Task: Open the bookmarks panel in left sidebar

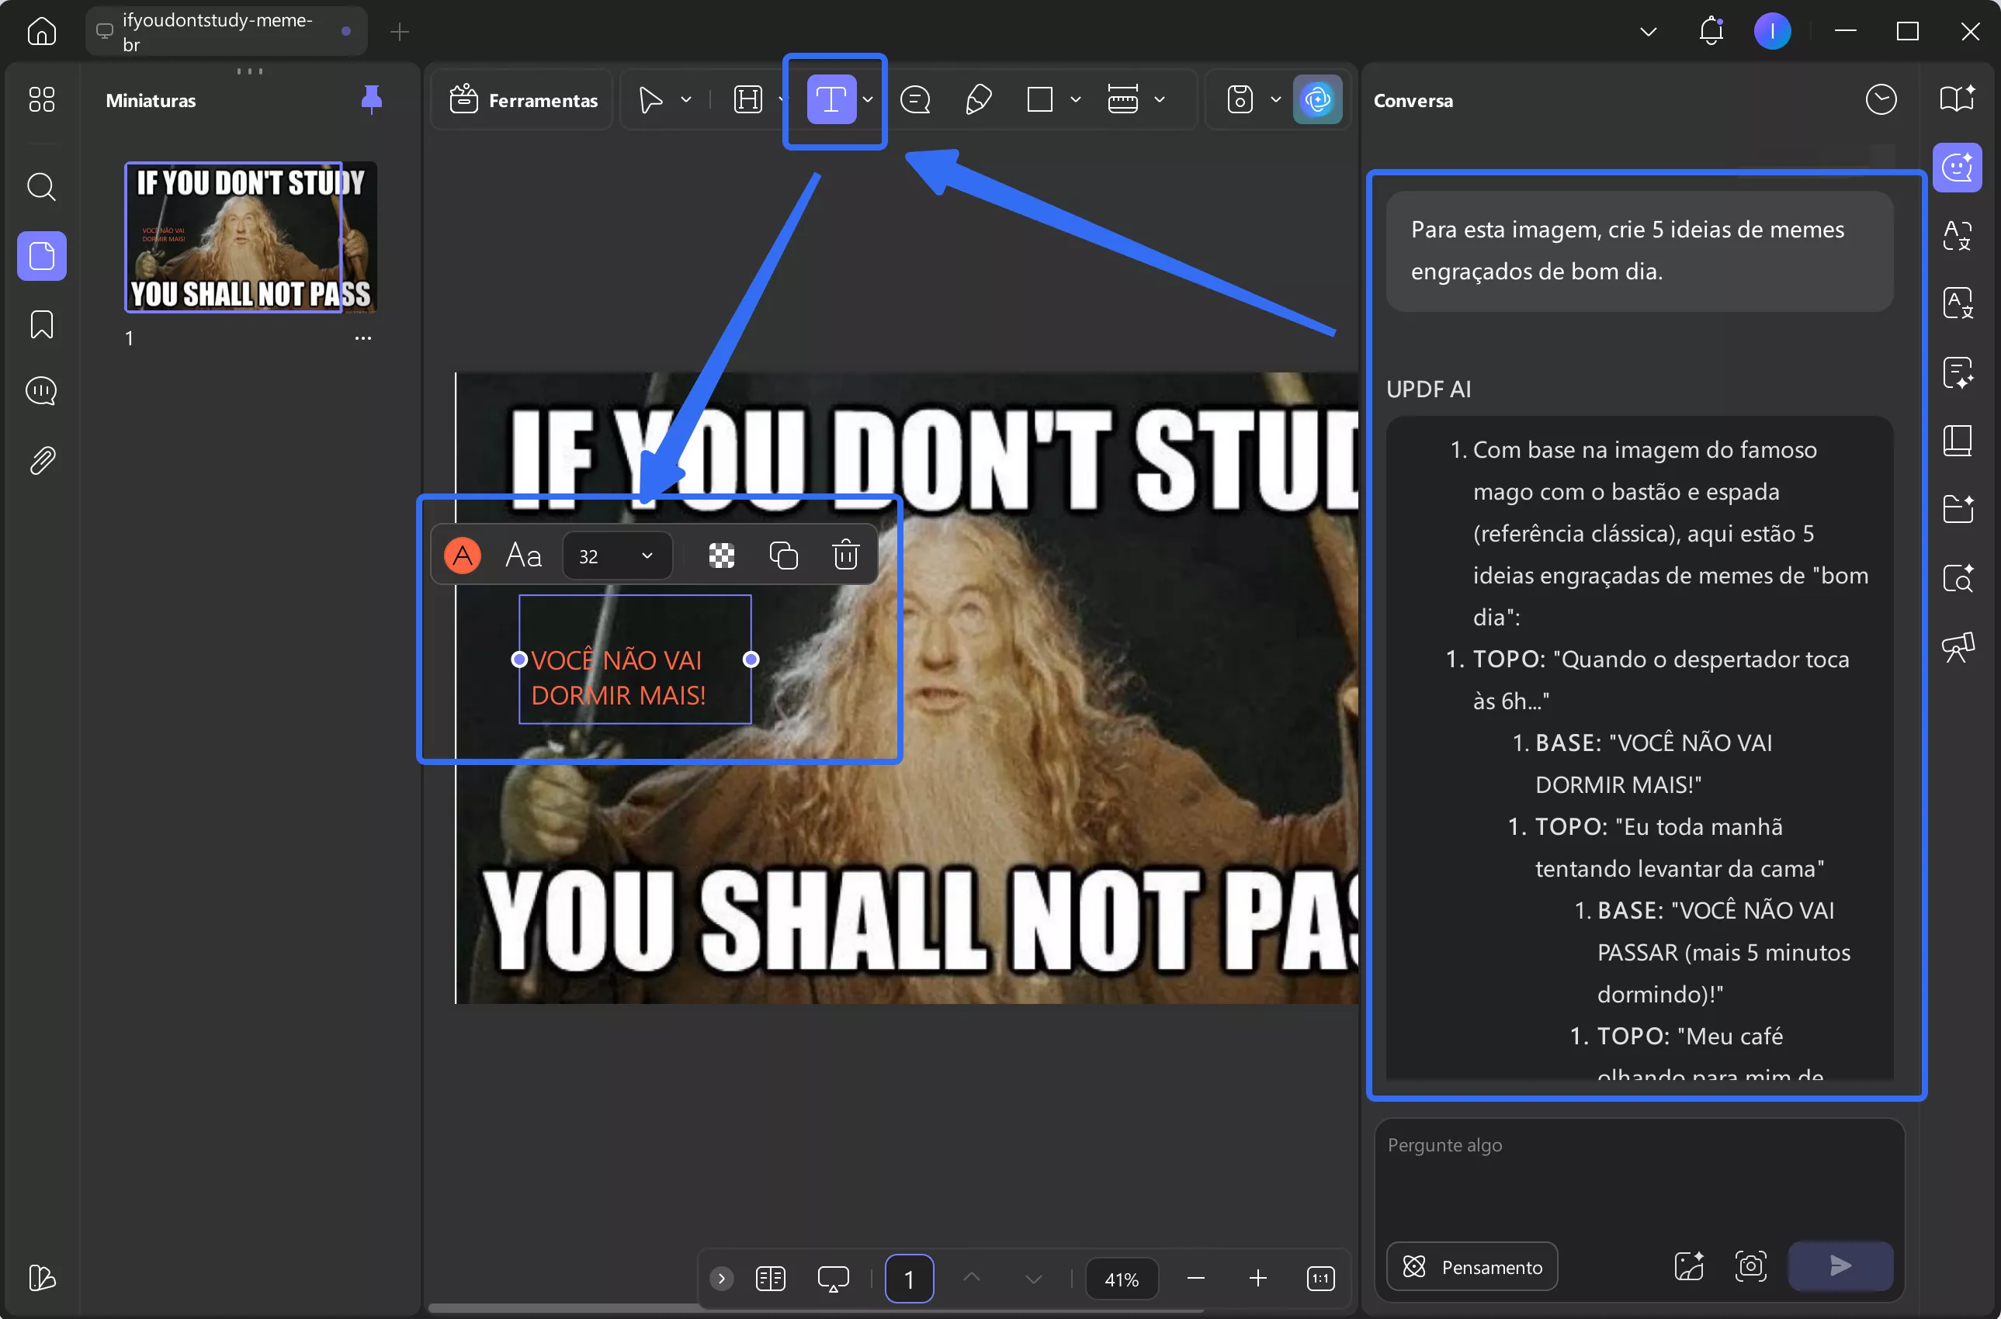Action: pos(41,324)
